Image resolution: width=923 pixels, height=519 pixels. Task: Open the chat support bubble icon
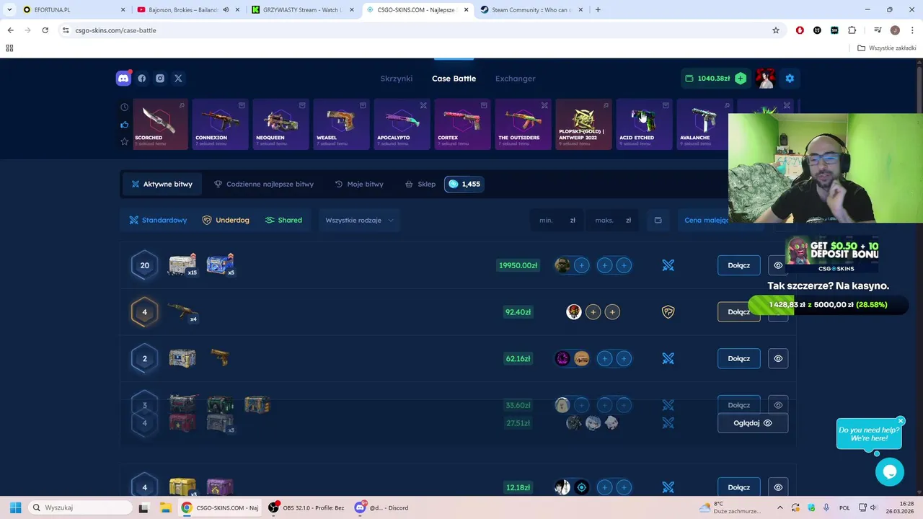pyautogui.click(x=890, y=472)
